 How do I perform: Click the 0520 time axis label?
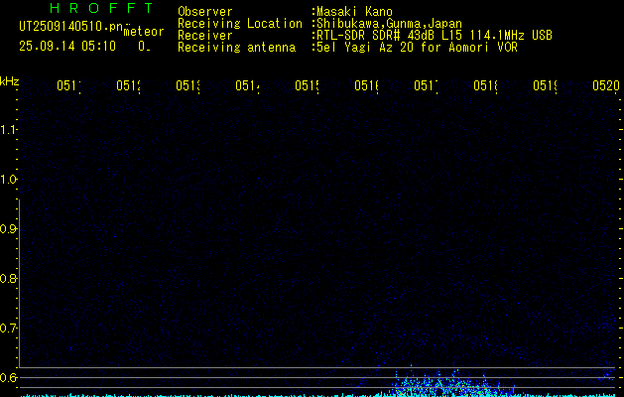coord(606,85)
